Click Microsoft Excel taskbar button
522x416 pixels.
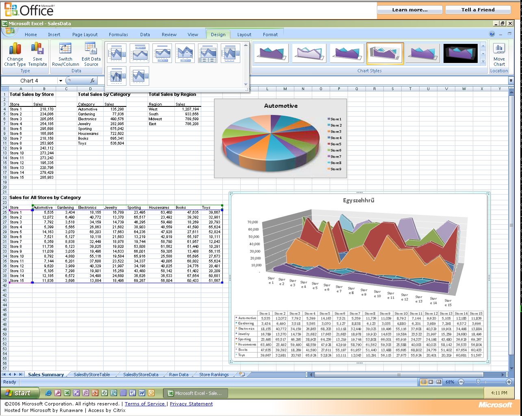point(196,393)
